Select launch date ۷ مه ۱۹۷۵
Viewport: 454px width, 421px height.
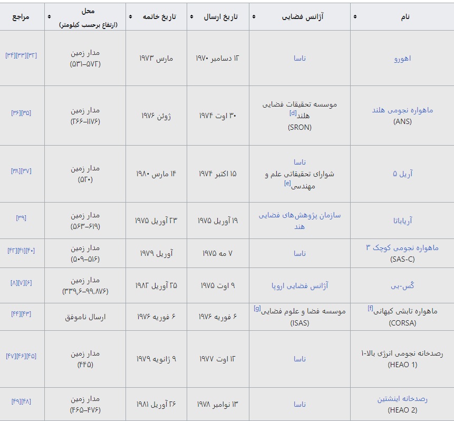(217, 254)
